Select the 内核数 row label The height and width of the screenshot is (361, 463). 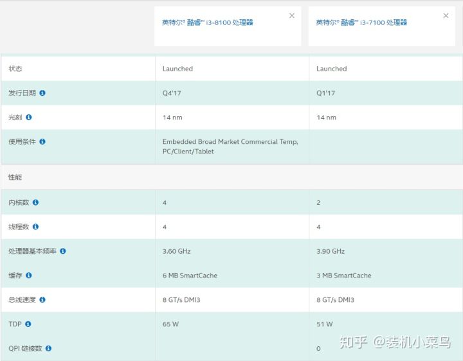pyautogui.click(x=19, y=202)
